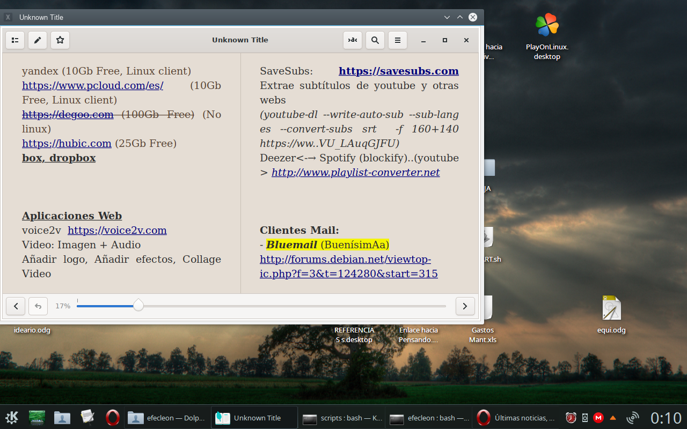Image resolution: width=687 pixels, height=429 pixels.
Task: Open ideario.odg desktop file
Action: tap(32, 330)
